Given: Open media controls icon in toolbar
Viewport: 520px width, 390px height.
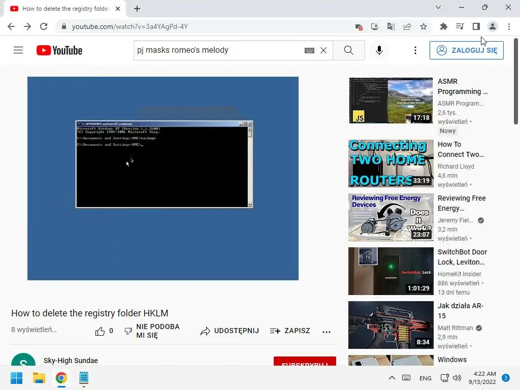Looking at the screenshot, I should pos(460,26).
